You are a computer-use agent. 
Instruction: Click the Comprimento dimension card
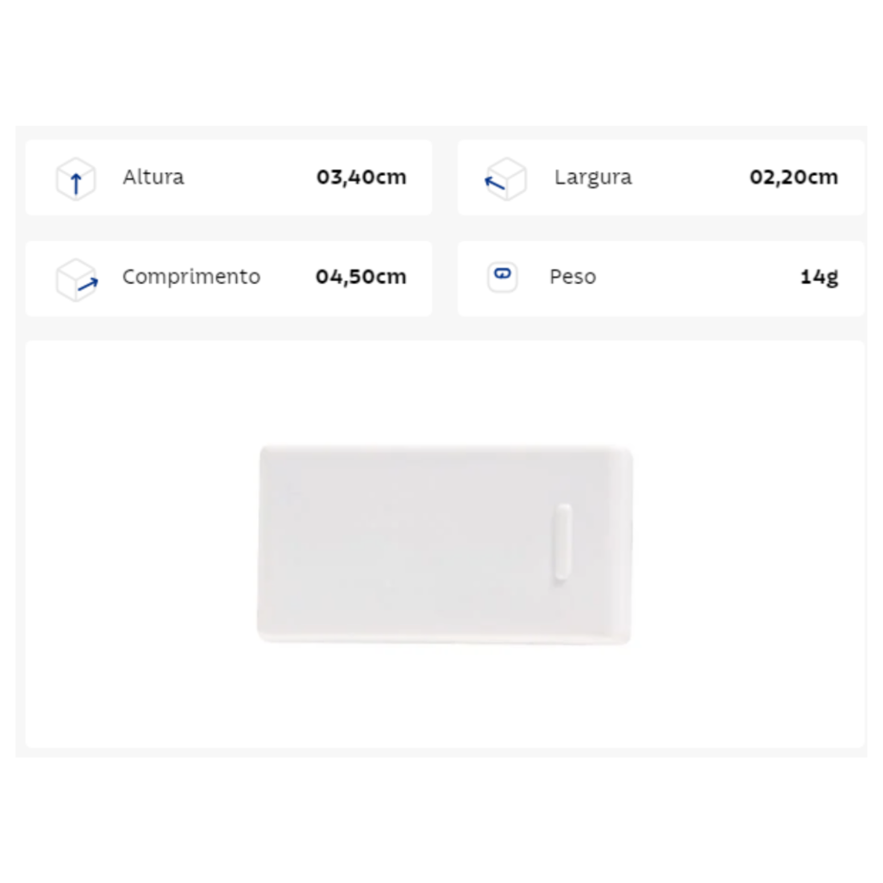[x=229, y=279]
